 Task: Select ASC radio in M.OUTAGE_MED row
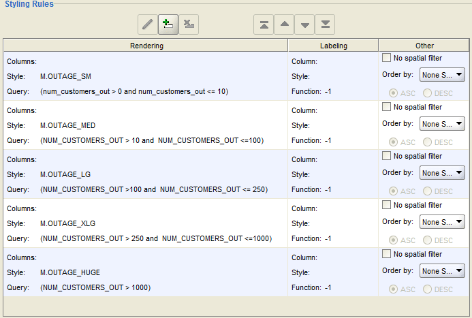coord(393,142)
